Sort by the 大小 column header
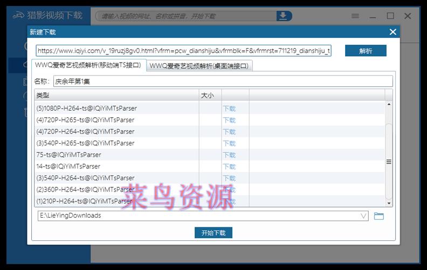 click(210, 95)
